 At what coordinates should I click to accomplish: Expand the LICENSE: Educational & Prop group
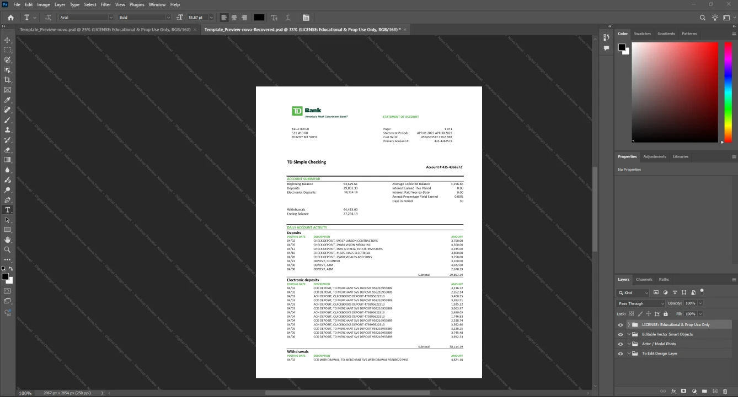tap(628, 325)
